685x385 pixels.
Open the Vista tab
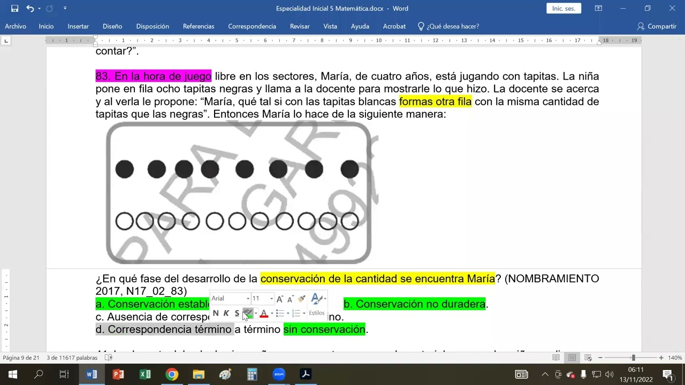point(330,26)
